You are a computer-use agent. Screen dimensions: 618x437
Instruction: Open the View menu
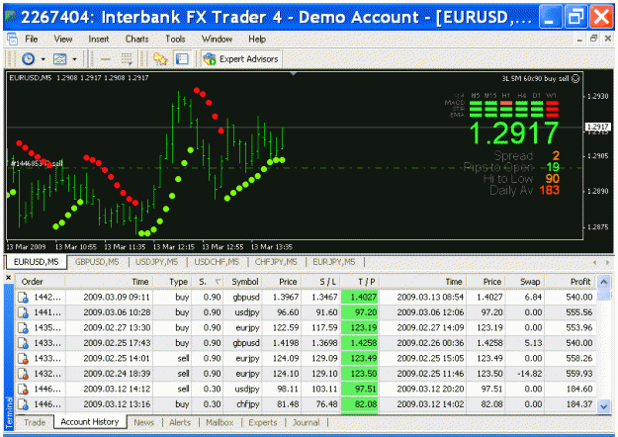63,39
